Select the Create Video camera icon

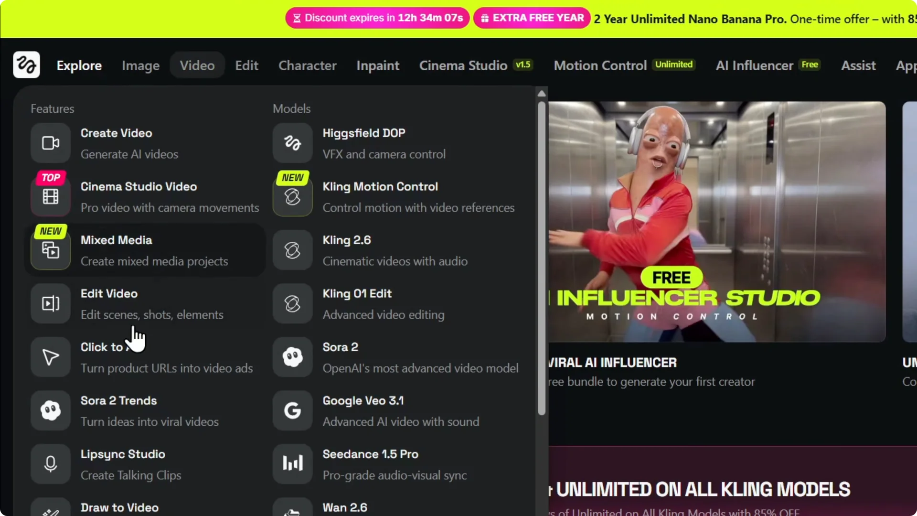click(x=50, y=143)
